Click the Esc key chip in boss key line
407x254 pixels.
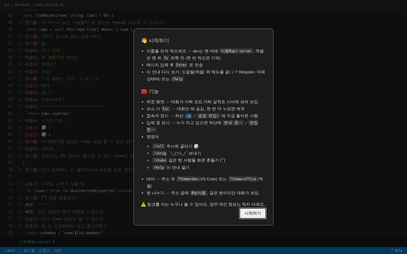(x=166, y=109)
